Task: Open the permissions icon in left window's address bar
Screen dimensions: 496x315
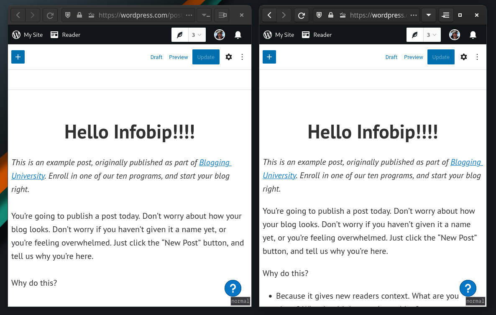Action: 91,15
